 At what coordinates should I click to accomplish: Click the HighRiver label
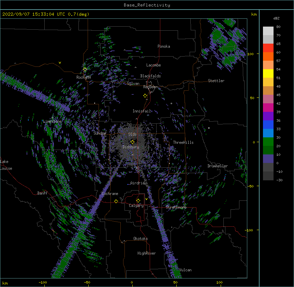pyautogui.click(x=147, y=253)
